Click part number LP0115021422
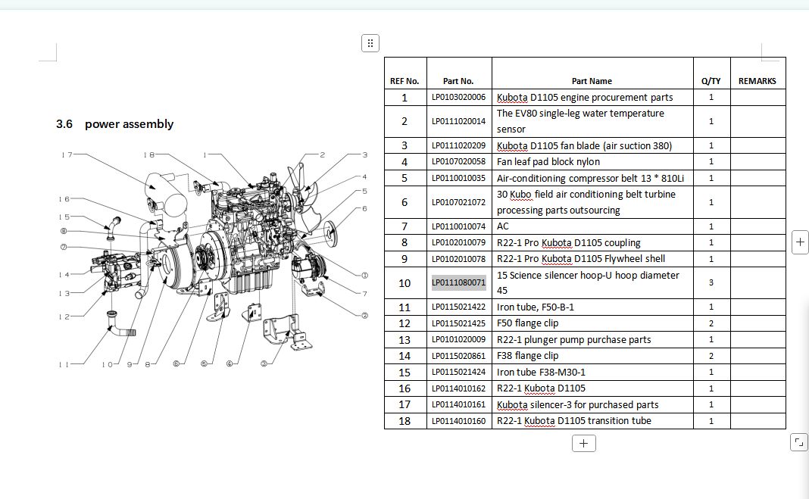Image resolution: width=809 pixels, height=499 pixels. (459, 307)
